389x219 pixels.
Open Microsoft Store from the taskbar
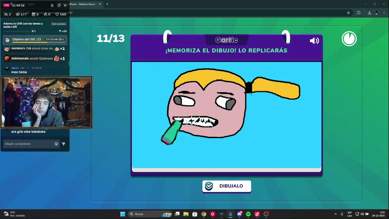point(195,214)
